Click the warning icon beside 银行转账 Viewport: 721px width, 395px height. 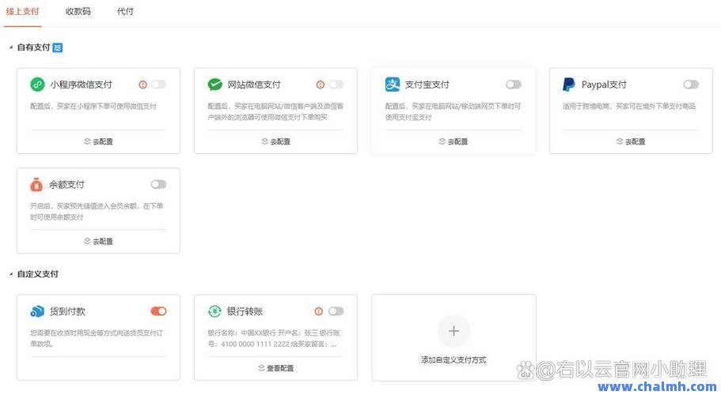319,311
